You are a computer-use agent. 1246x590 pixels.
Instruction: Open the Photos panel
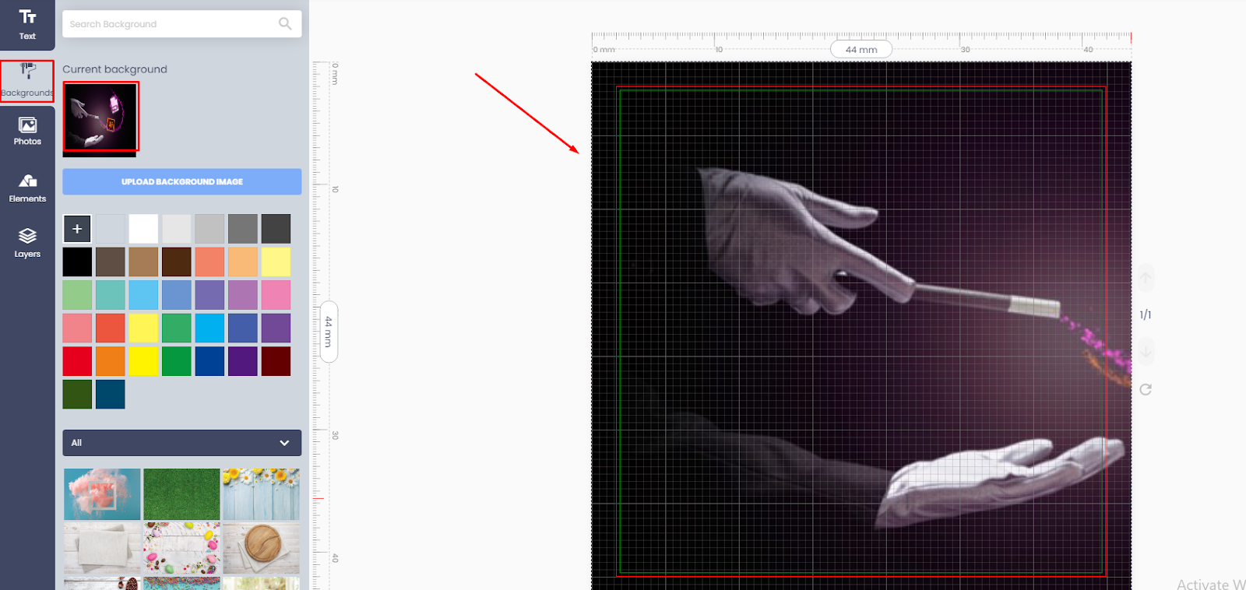27,131
